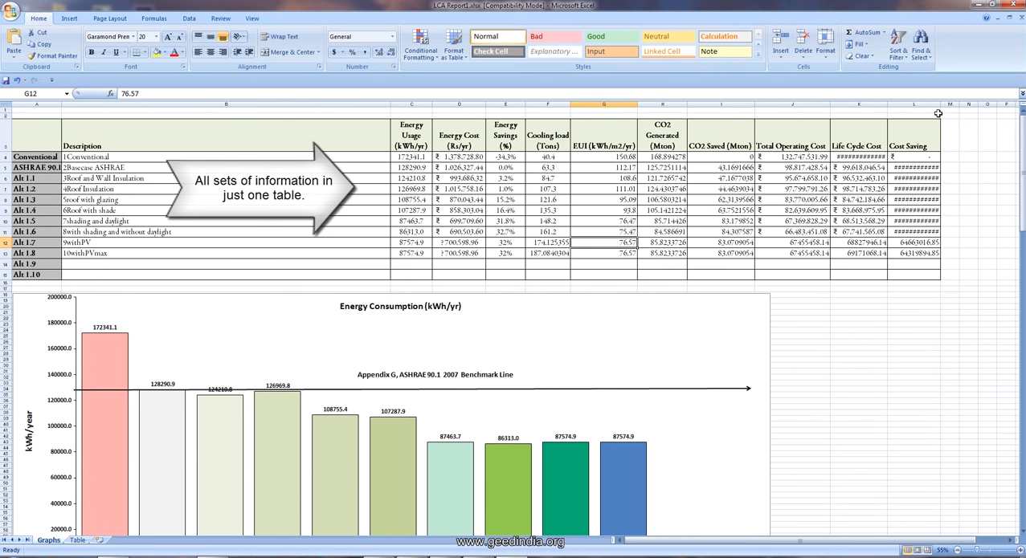
Task: Switch to the Table sheet tab
Action: click(x=77, y=540)
